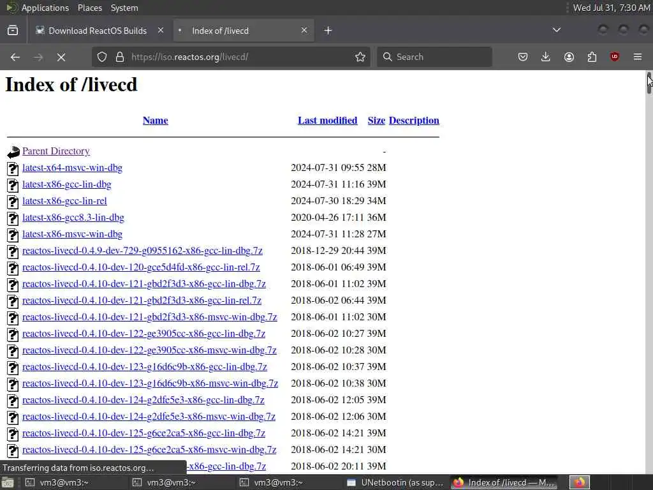
Task: Open latest-x86-gcc8.3-lin-dbg
Action: 73,218
